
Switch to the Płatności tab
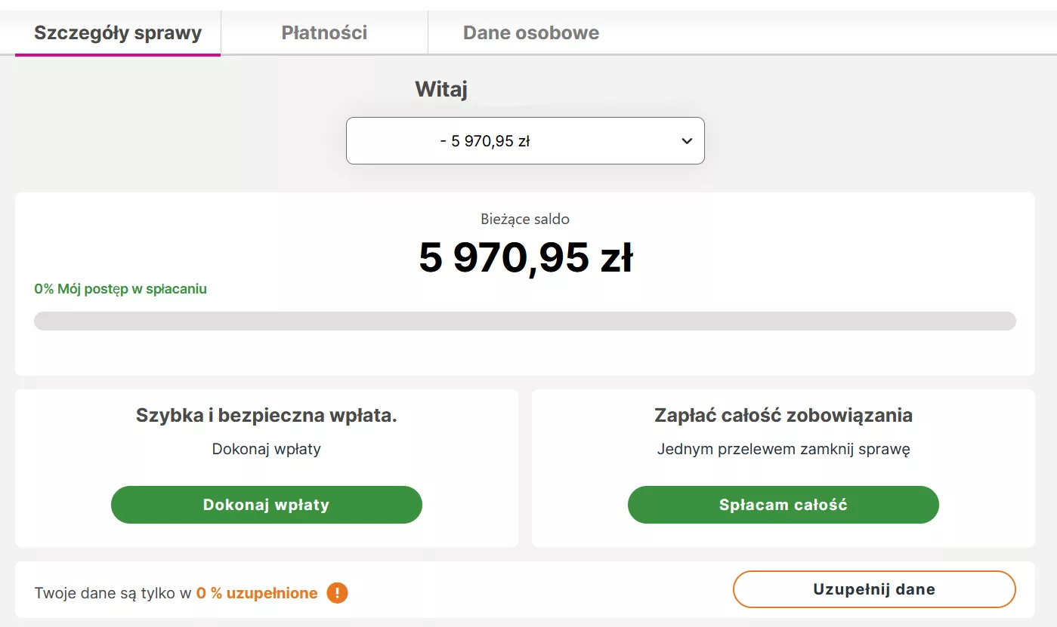click(x=324, y=32)
